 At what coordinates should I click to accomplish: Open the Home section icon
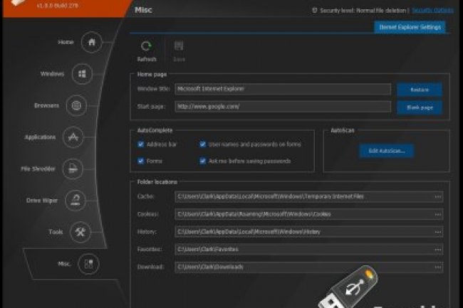92,42
